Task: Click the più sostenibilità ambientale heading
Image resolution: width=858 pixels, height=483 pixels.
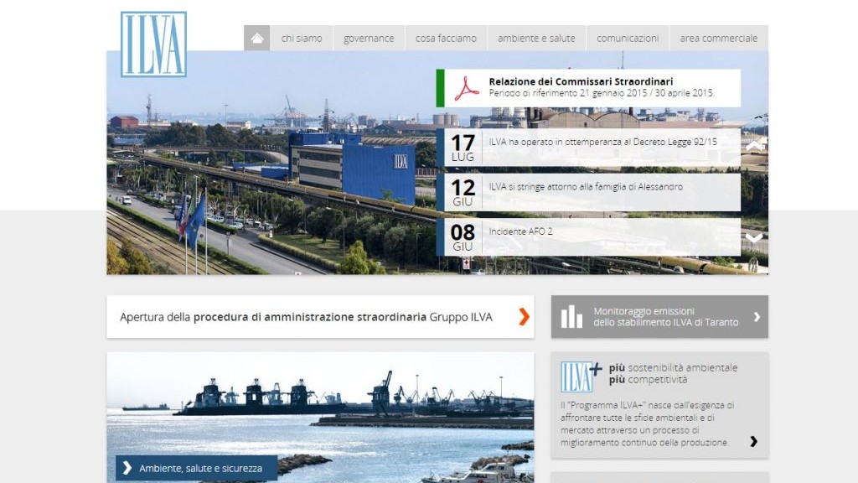Action: [673, 373]
